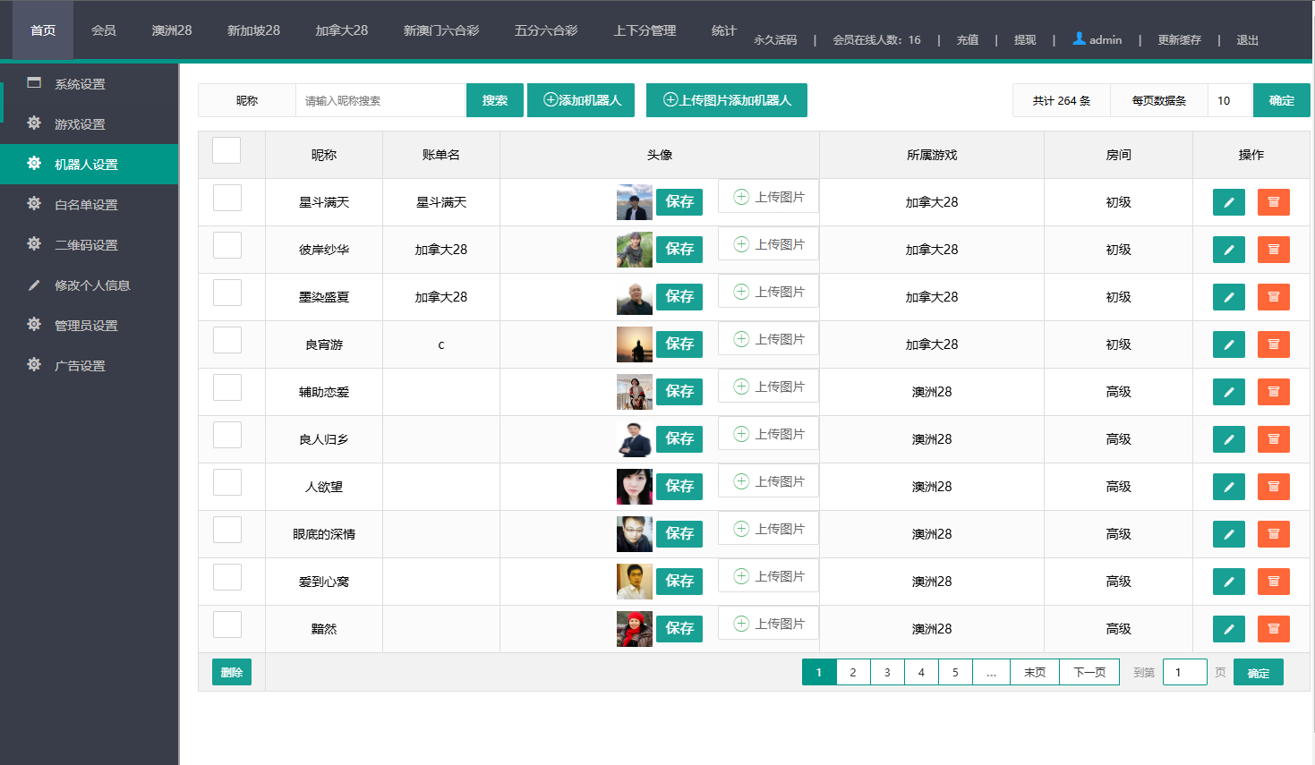Delete the 爱到心窝 robot row
Viewport: 1315px width, 765px height.
point(1273,582)
